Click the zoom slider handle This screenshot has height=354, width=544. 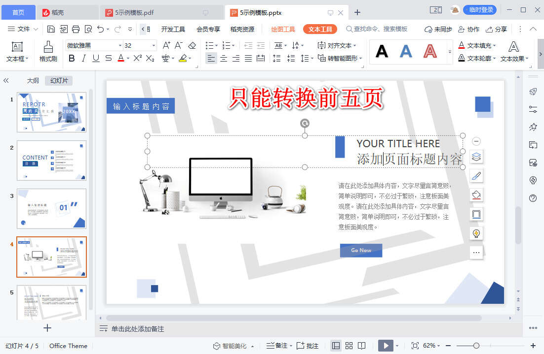pyautogui.click(x=476, y=345)
